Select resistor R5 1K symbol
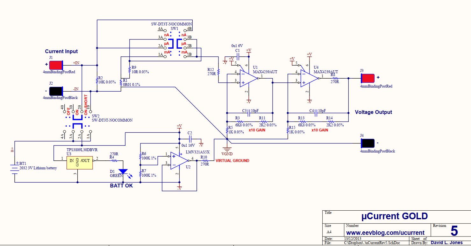The height and width of the screenshot is (246, 471). 227,130
